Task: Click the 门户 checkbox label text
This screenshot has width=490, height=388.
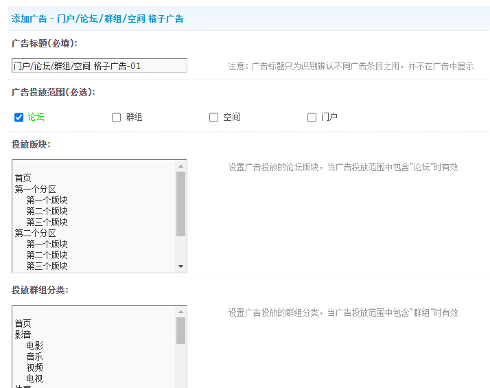Action: 329,117
